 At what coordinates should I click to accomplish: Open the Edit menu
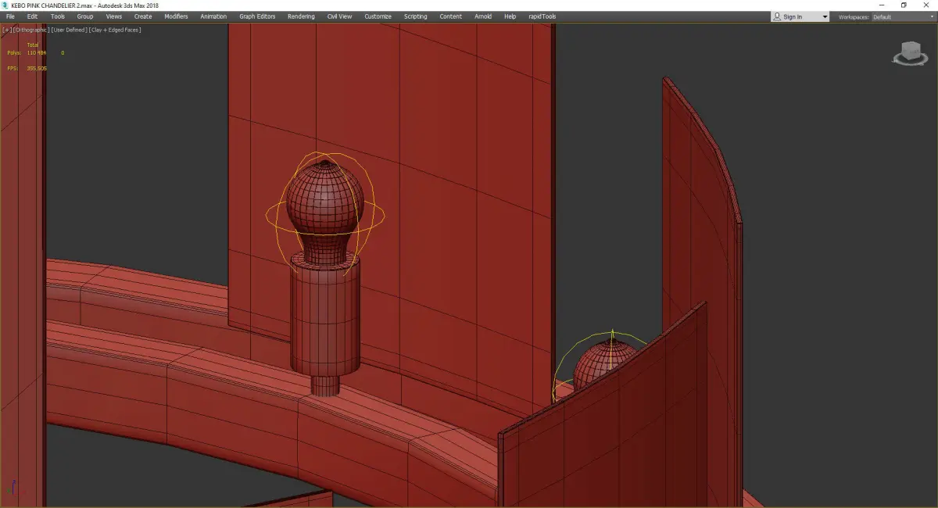click(32, 16)
